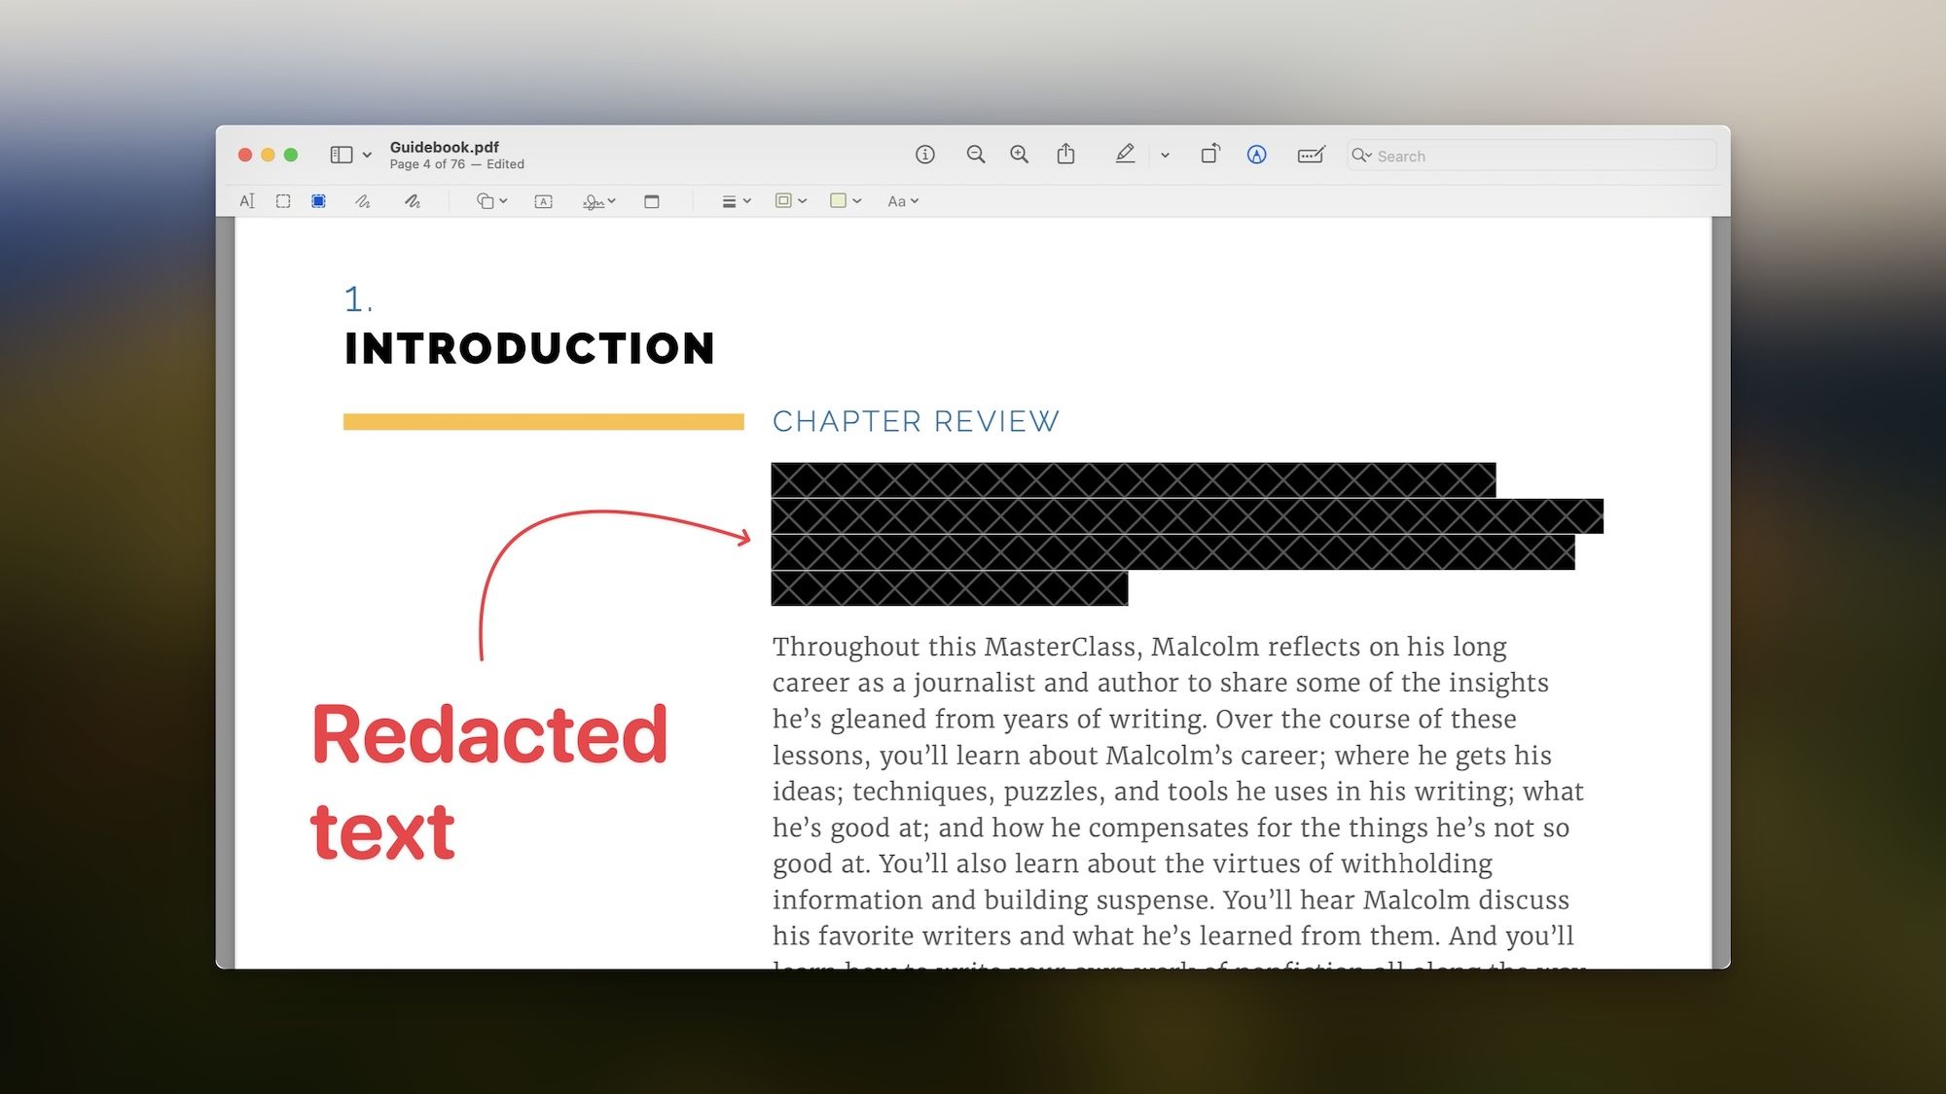Viewport: 1946px width, 1094px height.
Task: Click the document info button
Action: click(x=925, y=155)
